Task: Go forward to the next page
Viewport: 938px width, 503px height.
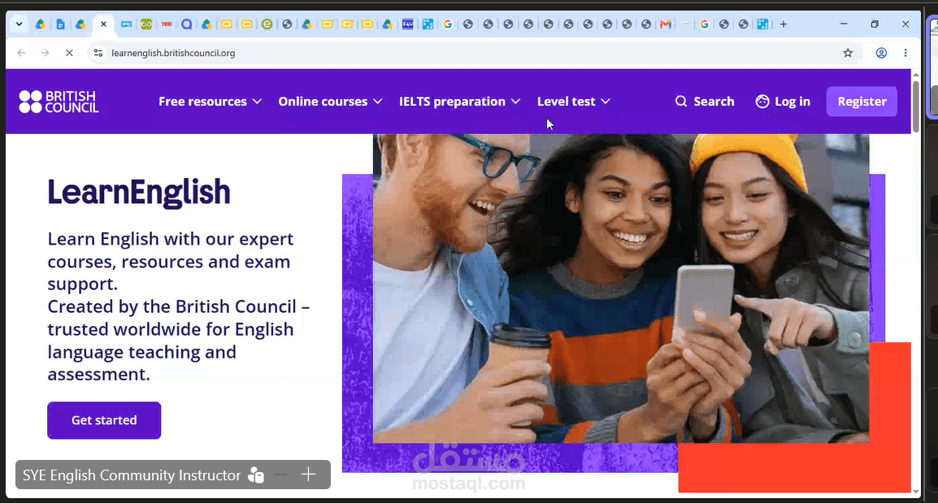Action: [45, 53]
